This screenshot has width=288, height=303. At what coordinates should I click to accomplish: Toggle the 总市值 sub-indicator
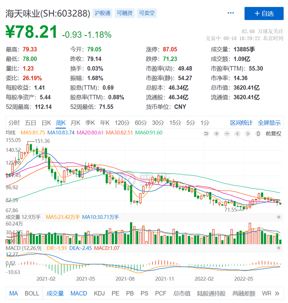click(x=182, y=294)
